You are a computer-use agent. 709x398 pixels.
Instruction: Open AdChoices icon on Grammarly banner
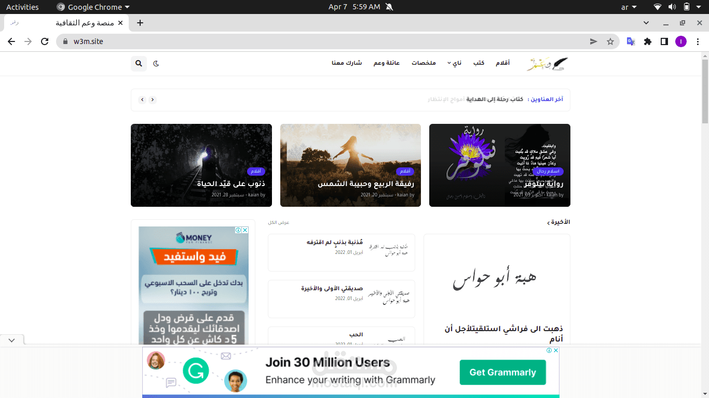click(x=549, y=350)
